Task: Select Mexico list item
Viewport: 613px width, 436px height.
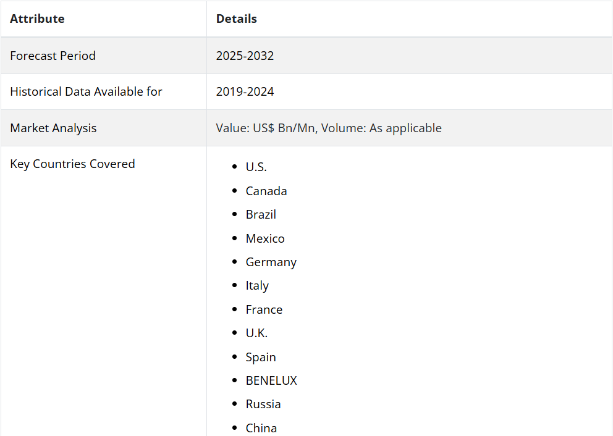Action: tap(265, 239)
